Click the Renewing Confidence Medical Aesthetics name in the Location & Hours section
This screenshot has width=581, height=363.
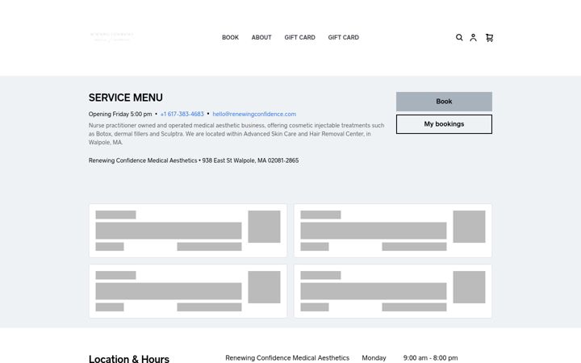(x=287, y=358)
